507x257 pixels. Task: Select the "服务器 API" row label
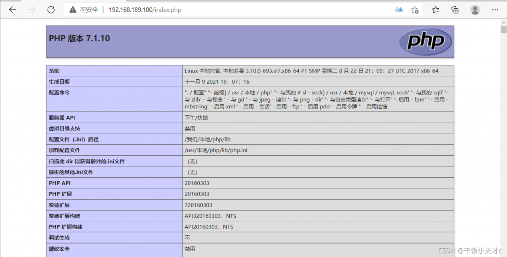click(62, 118)
